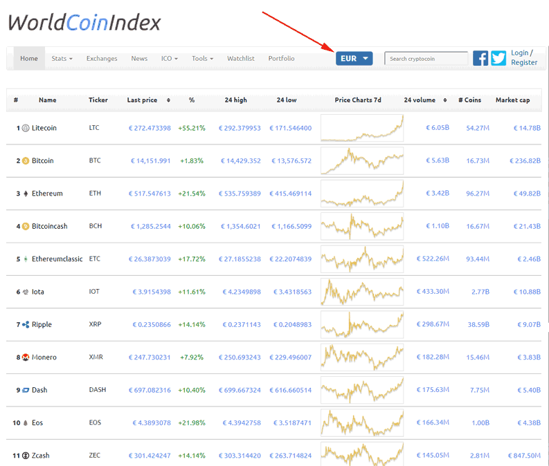Open Iota 7d price chart
Screen dimensions: 549x466
[x=362, y=292]
